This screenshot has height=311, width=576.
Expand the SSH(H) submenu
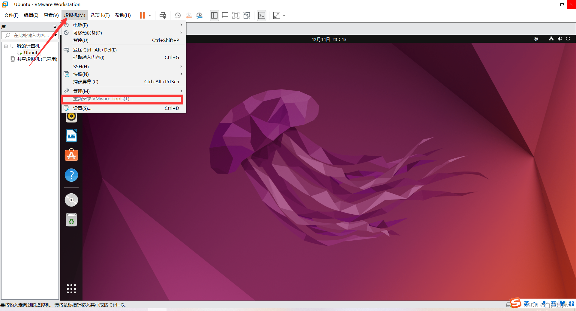(x=124, y=66)
